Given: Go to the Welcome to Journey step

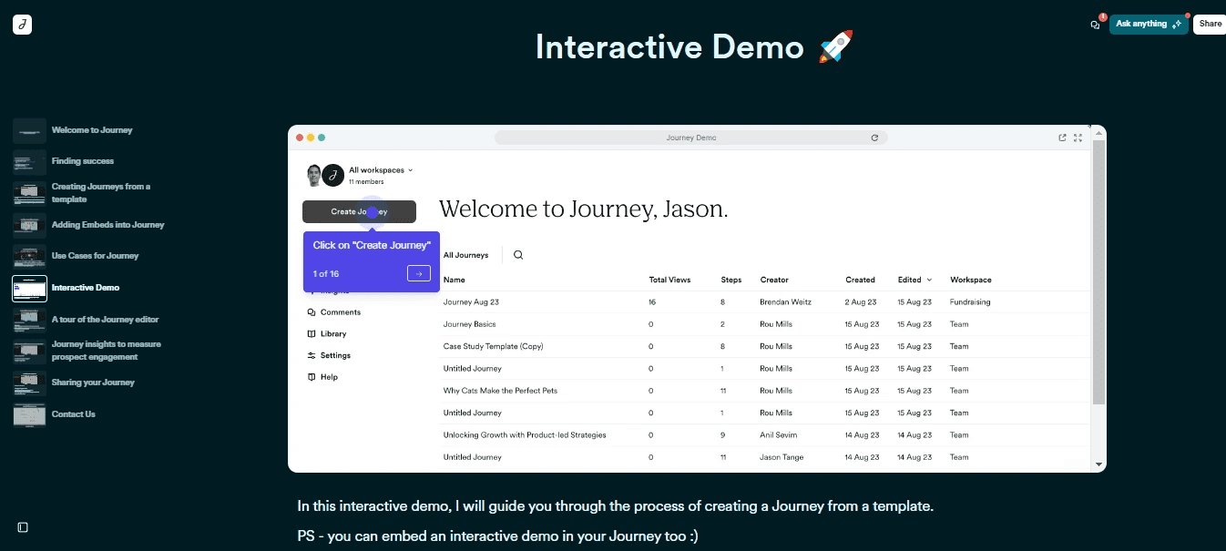Looking at the screenshot, I should click(x=91, y=130).
